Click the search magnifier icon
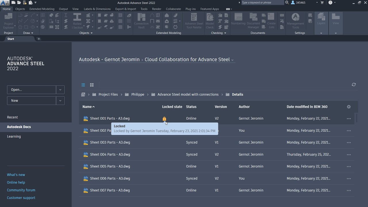The height and width of the screenshot is (207, 368). pos(287,3)
